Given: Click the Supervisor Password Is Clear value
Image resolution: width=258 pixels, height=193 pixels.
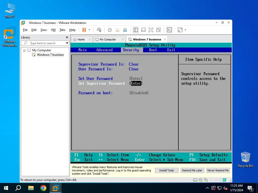Looking at the screenshot, I should [134, 64].
